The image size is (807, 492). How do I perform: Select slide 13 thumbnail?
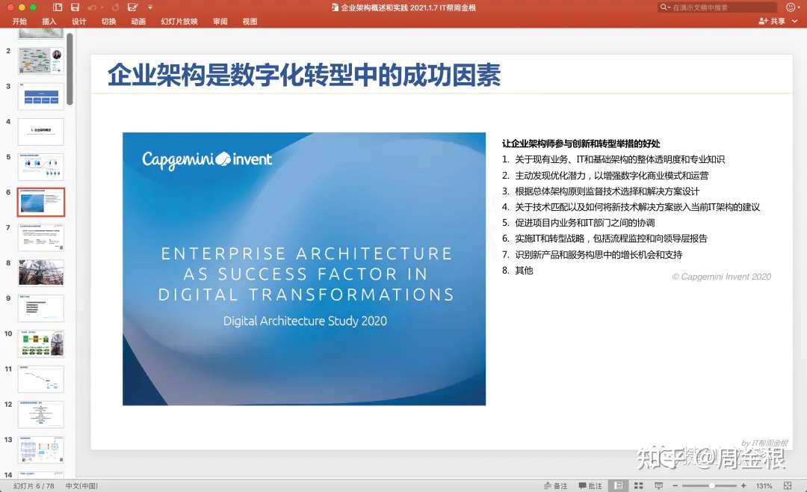[41, 450]
